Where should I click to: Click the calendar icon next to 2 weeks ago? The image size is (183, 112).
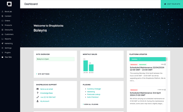click(x=165, y=90)
